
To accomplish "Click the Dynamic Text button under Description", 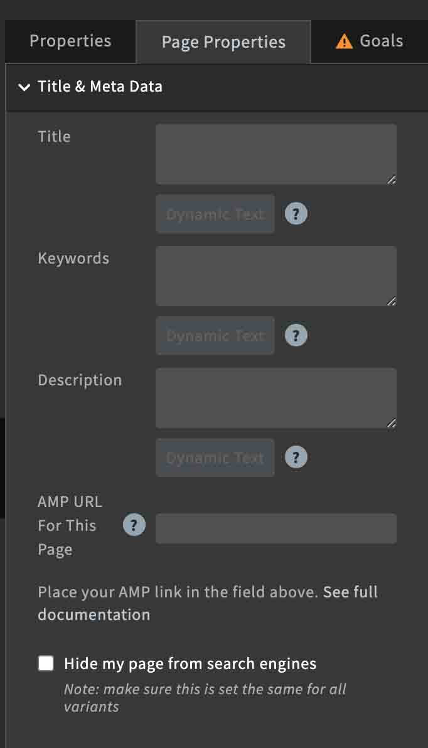I will click(215, 457).
